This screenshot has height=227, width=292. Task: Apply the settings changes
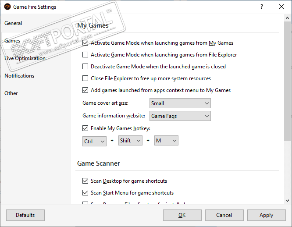click(267, 215)
